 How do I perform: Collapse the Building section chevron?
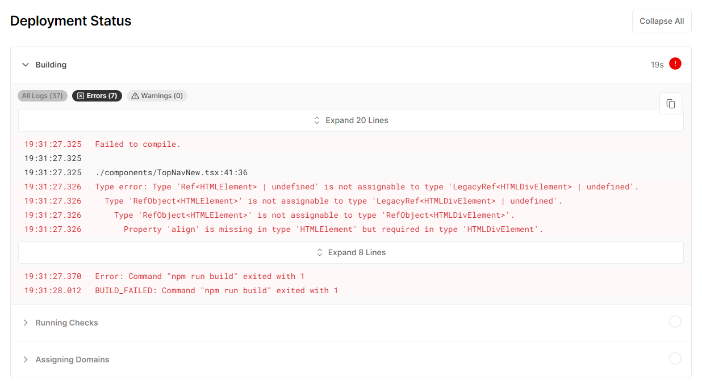25,65
